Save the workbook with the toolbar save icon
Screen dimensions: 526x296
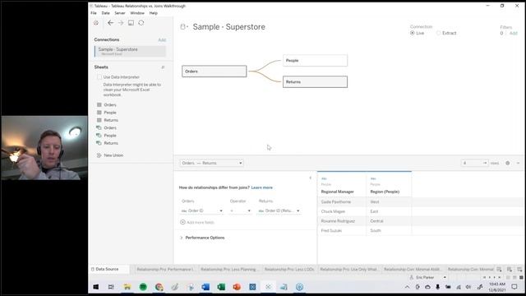click(x=131, y=23)
